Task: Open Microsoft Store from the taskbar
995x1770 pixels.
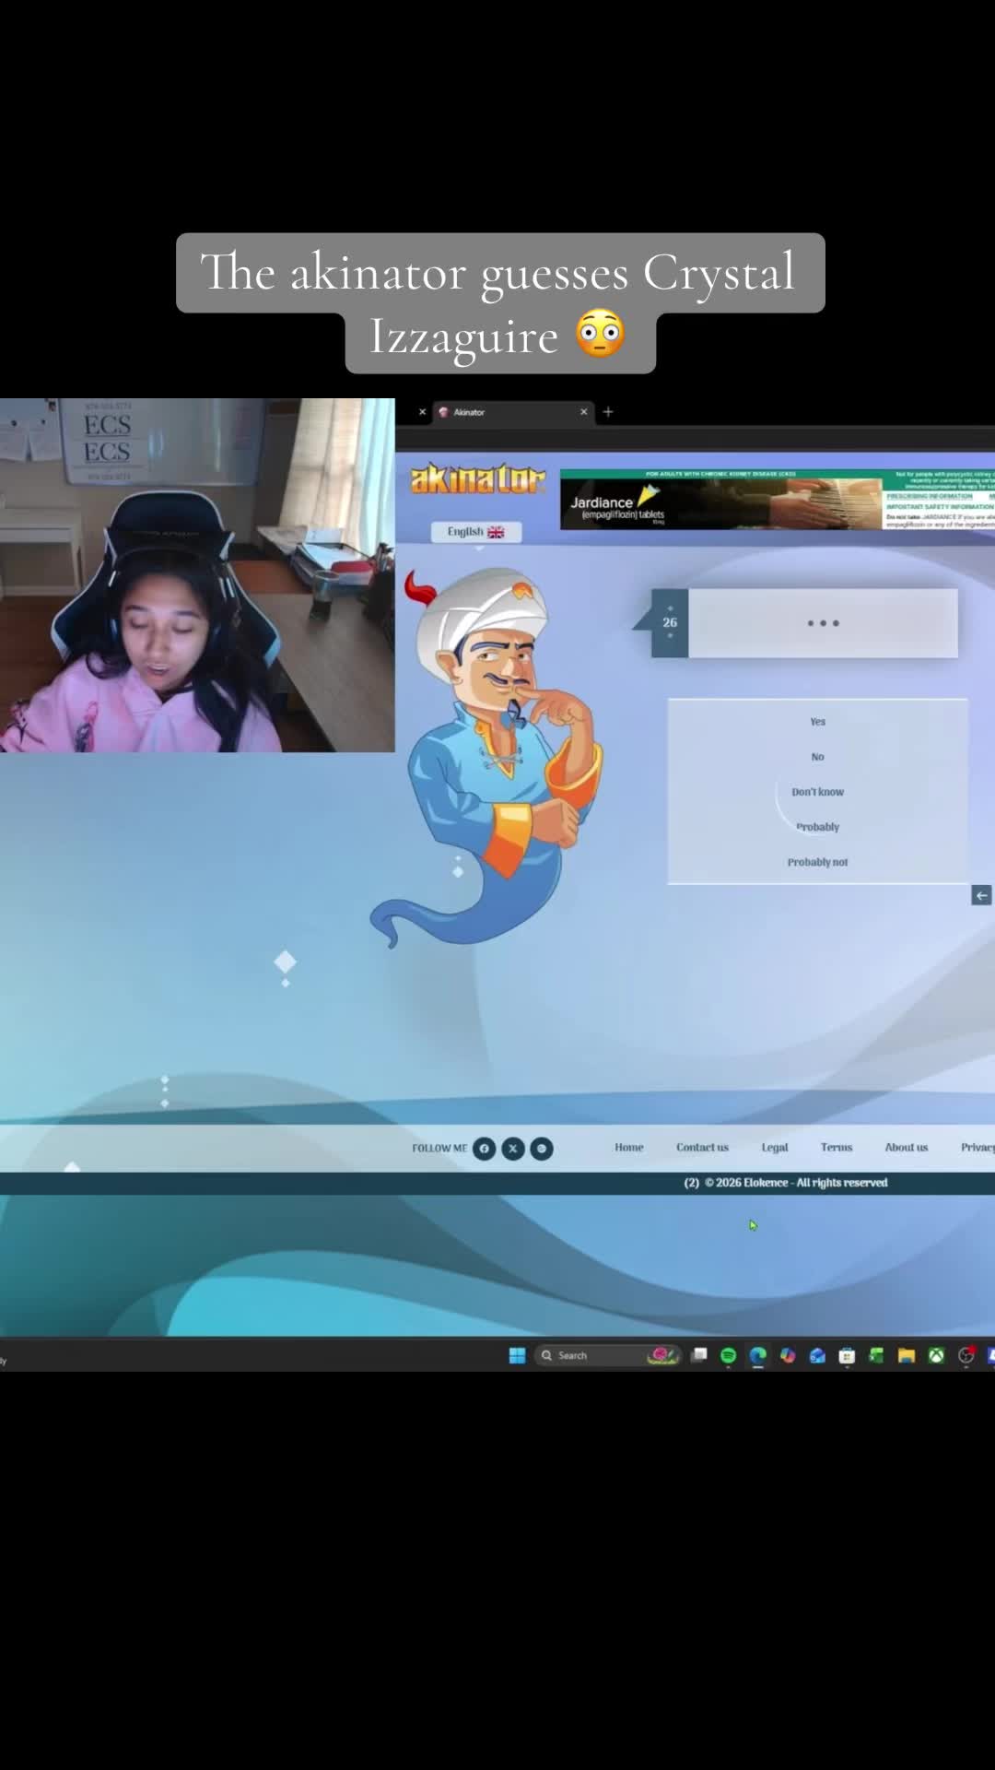Action: tap(847, 1355)
